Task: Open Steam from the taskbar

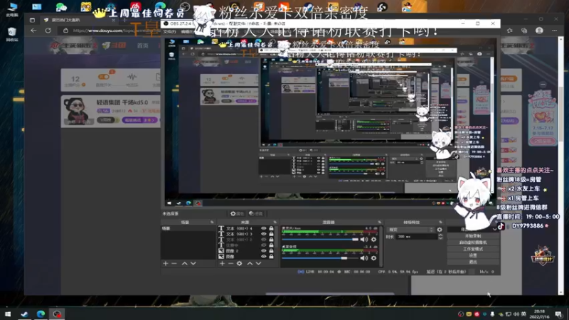Action: tap(24, 314)
